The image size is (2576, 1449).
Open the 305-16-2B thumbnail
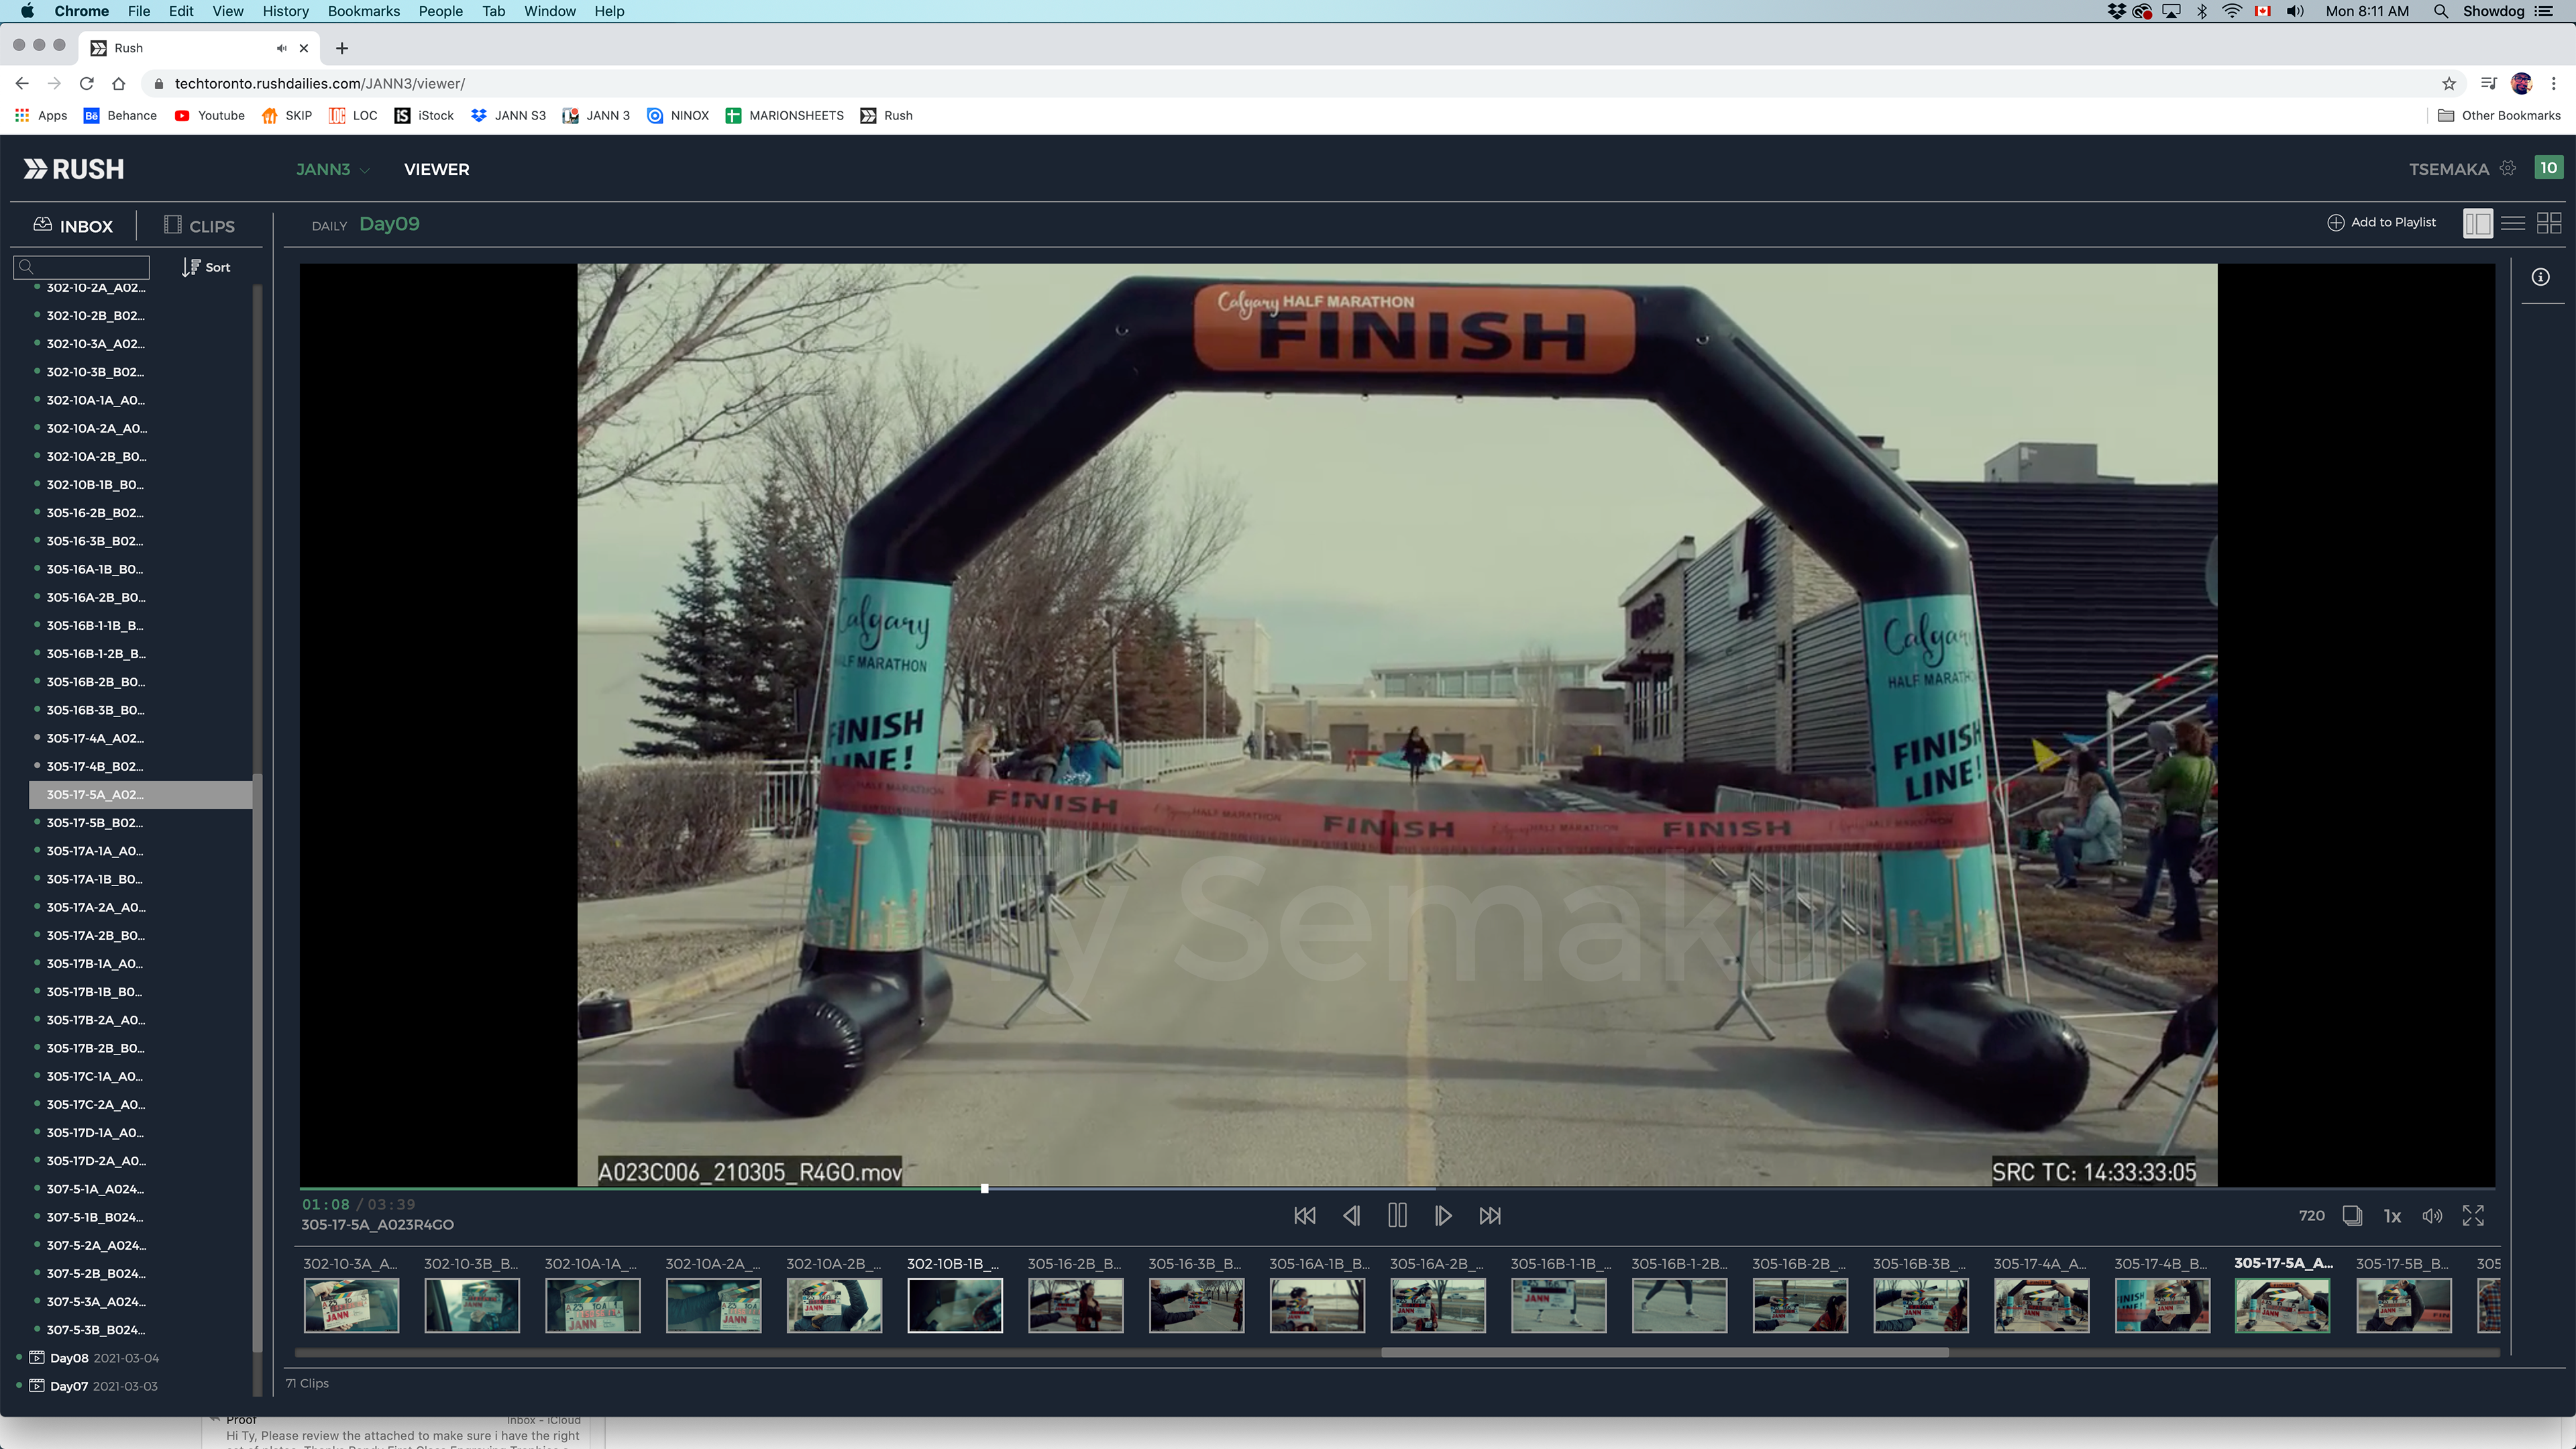click(x=1075, y=1305)
